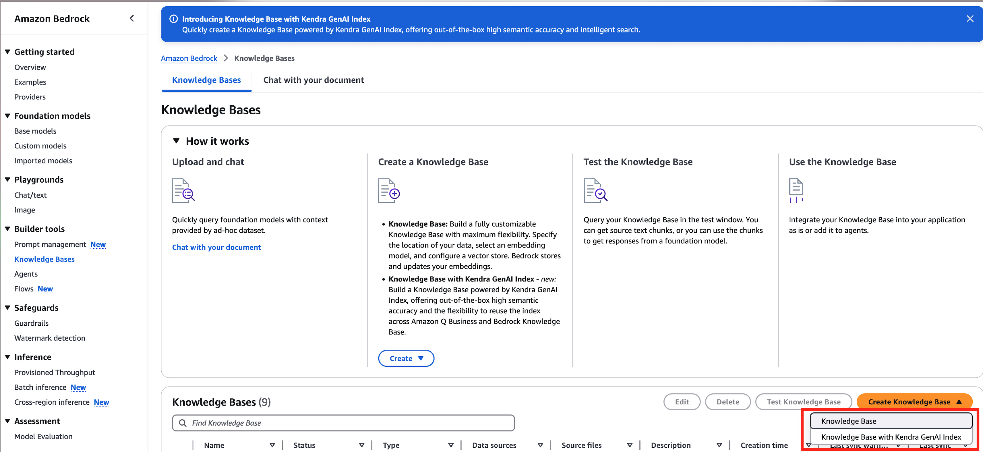Toggle the Create Knowledge Base dropdown
Viewport: 983px width, 452px height.
914,402
